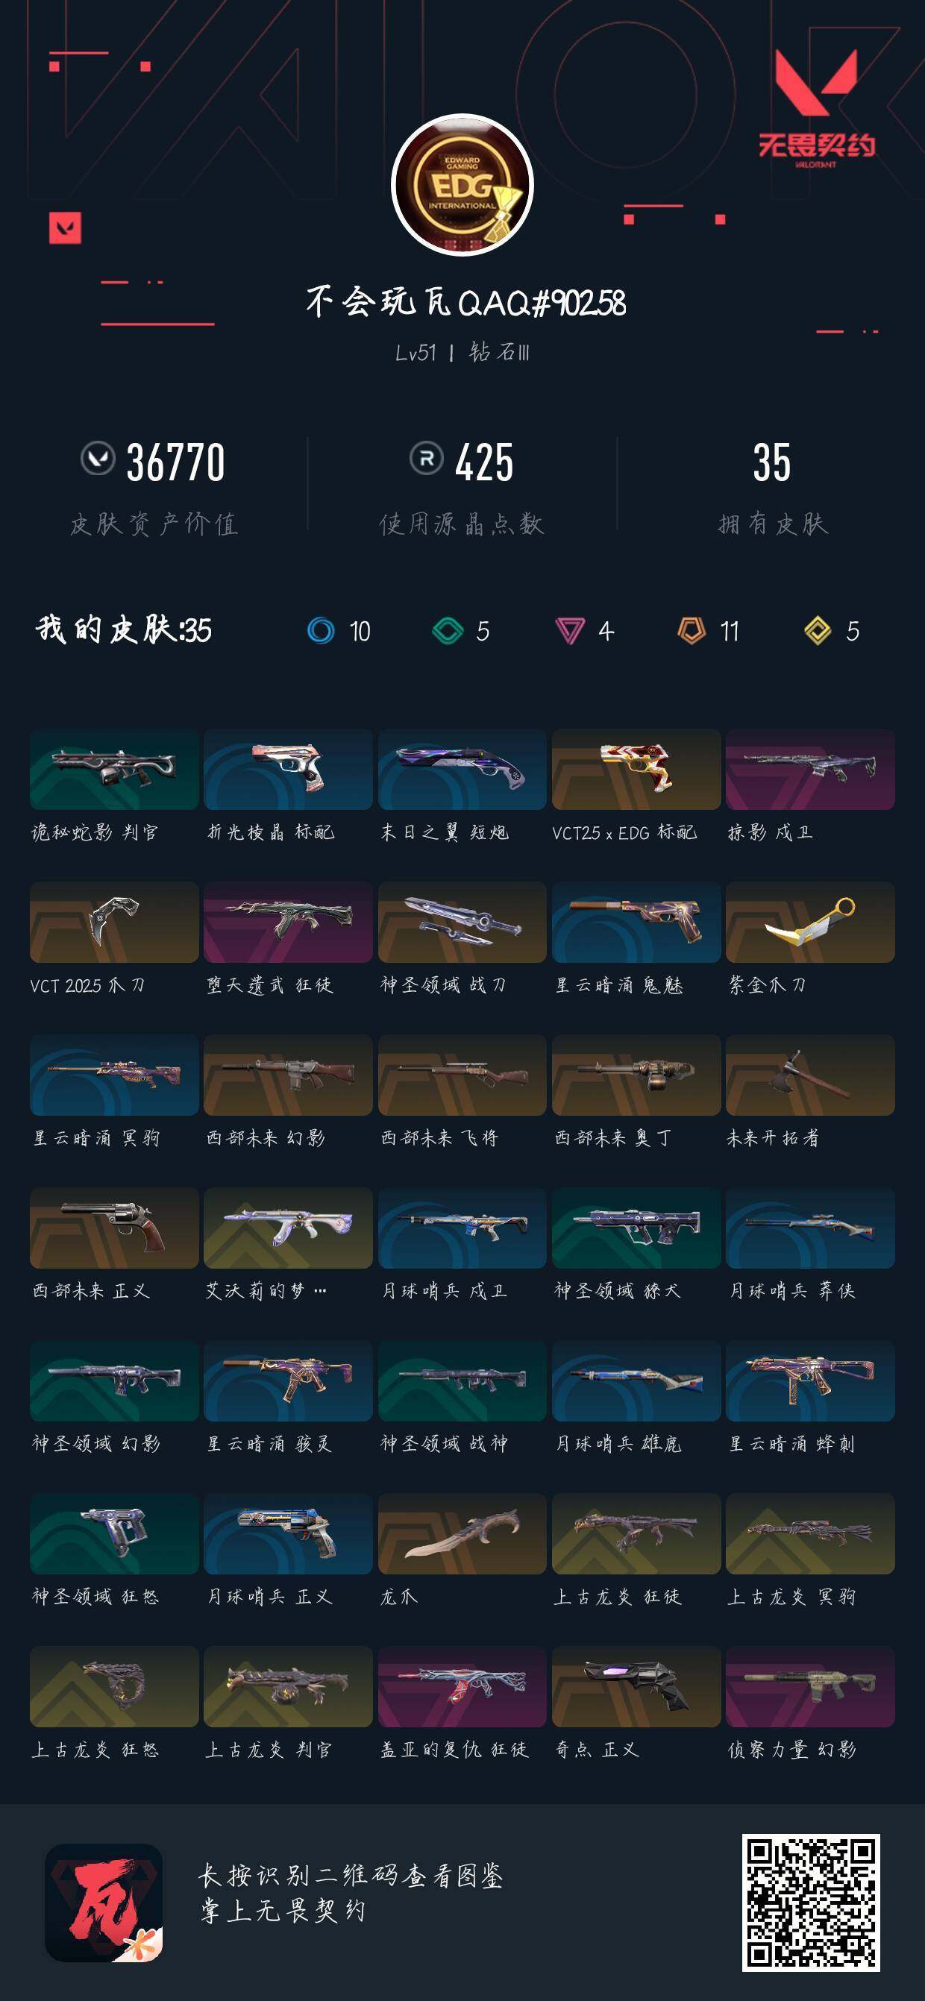Viewport: 925px width, 2001px height.
Task: Click the Radianite icon beside 425
Action: (427, 459)
